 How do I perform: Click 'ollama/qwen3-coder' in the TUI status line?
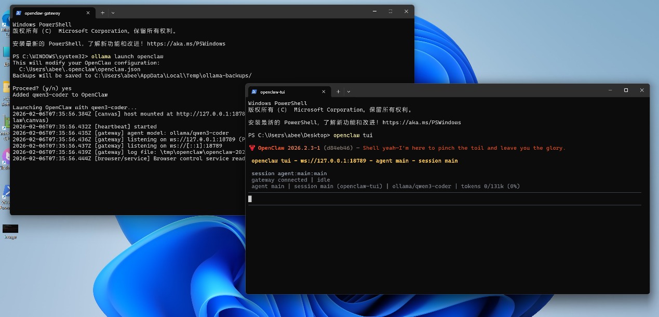coord(422,187)
